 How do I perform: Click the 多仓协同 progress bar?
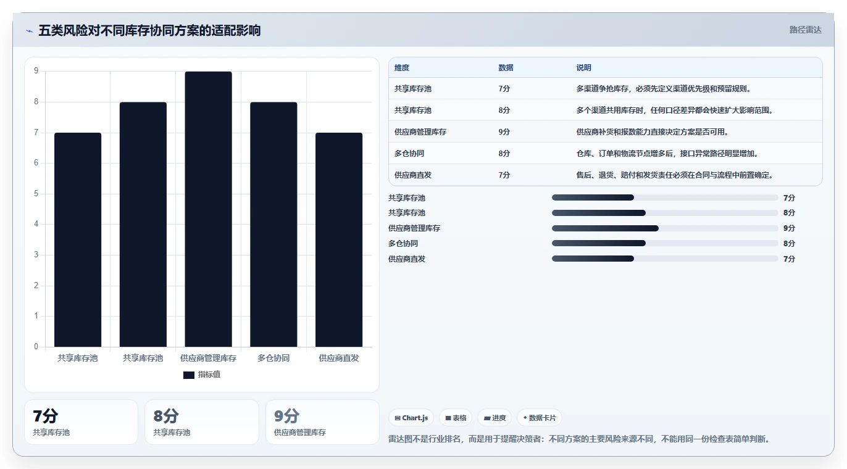[665, 244]
